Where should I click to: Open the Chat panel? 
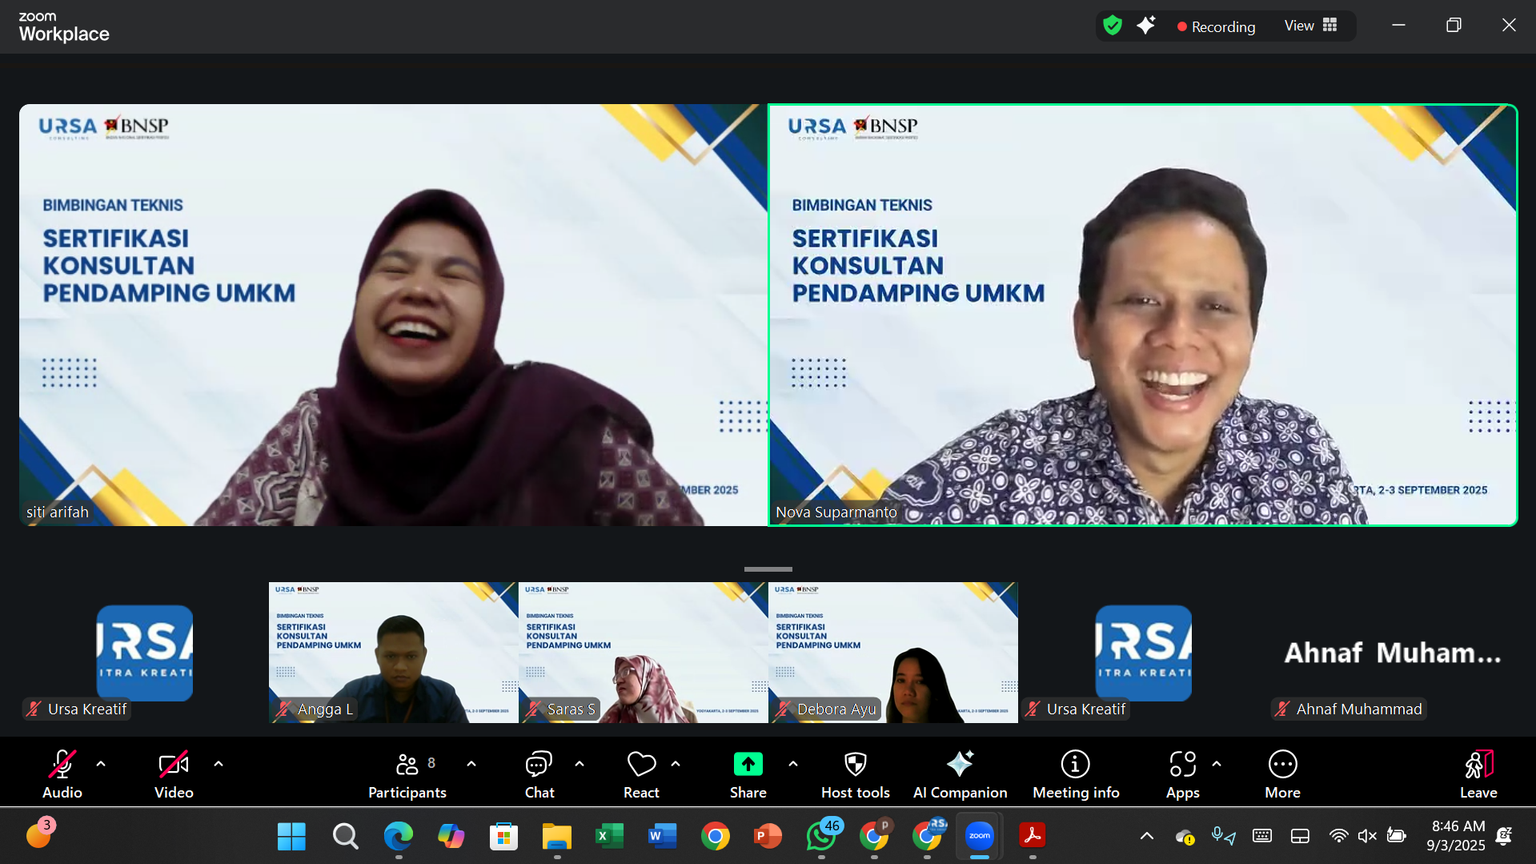click(x=539, y=774)
